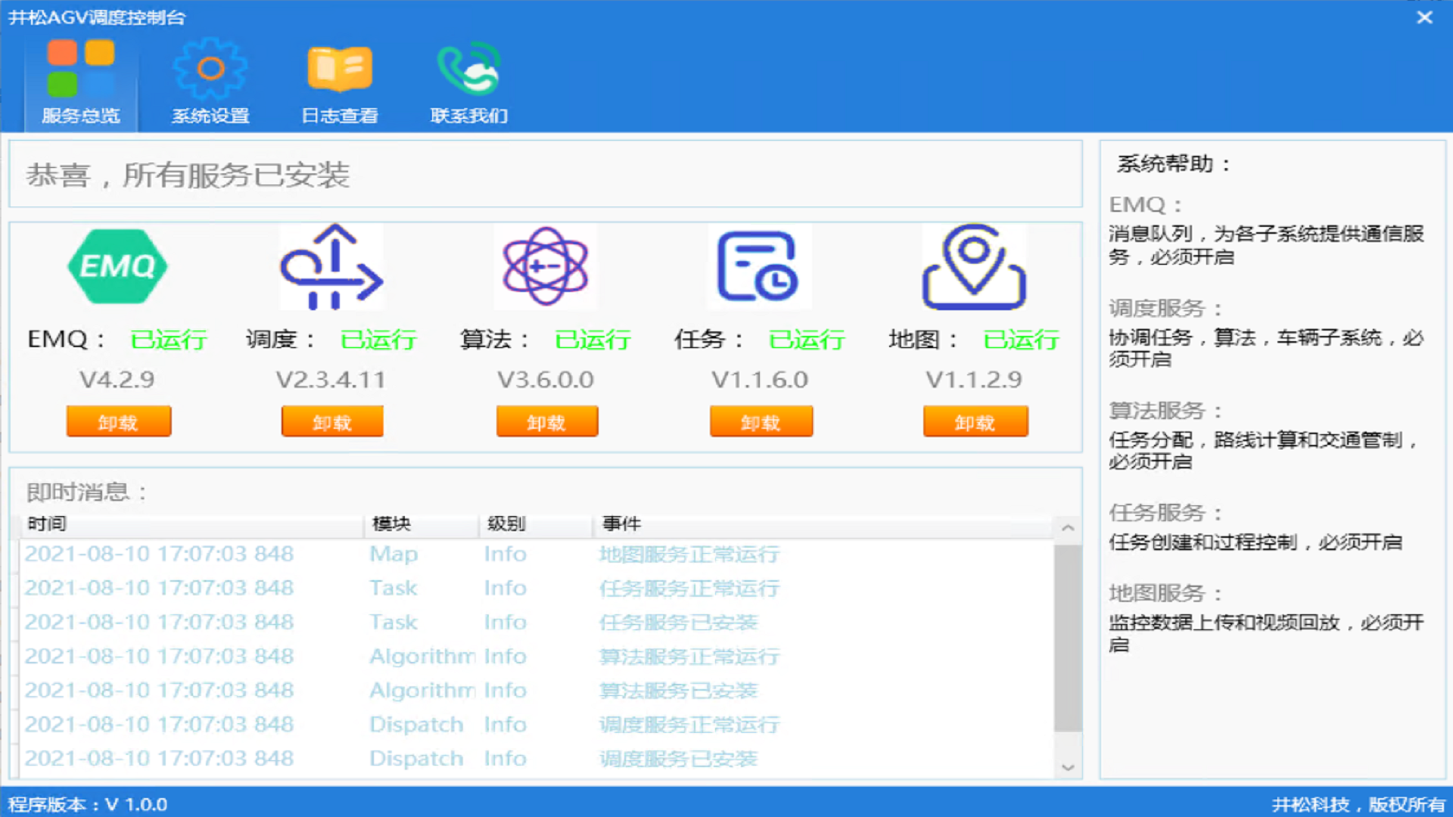Uninstall the EMQ service
This screenshot has height=817, width=1453.
(119, 421)
